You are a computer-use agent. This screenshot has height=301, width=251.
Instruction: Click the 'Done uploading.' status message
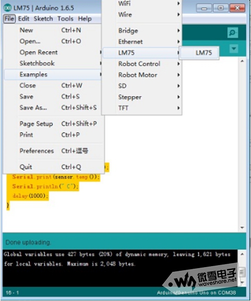coord(28,243)
